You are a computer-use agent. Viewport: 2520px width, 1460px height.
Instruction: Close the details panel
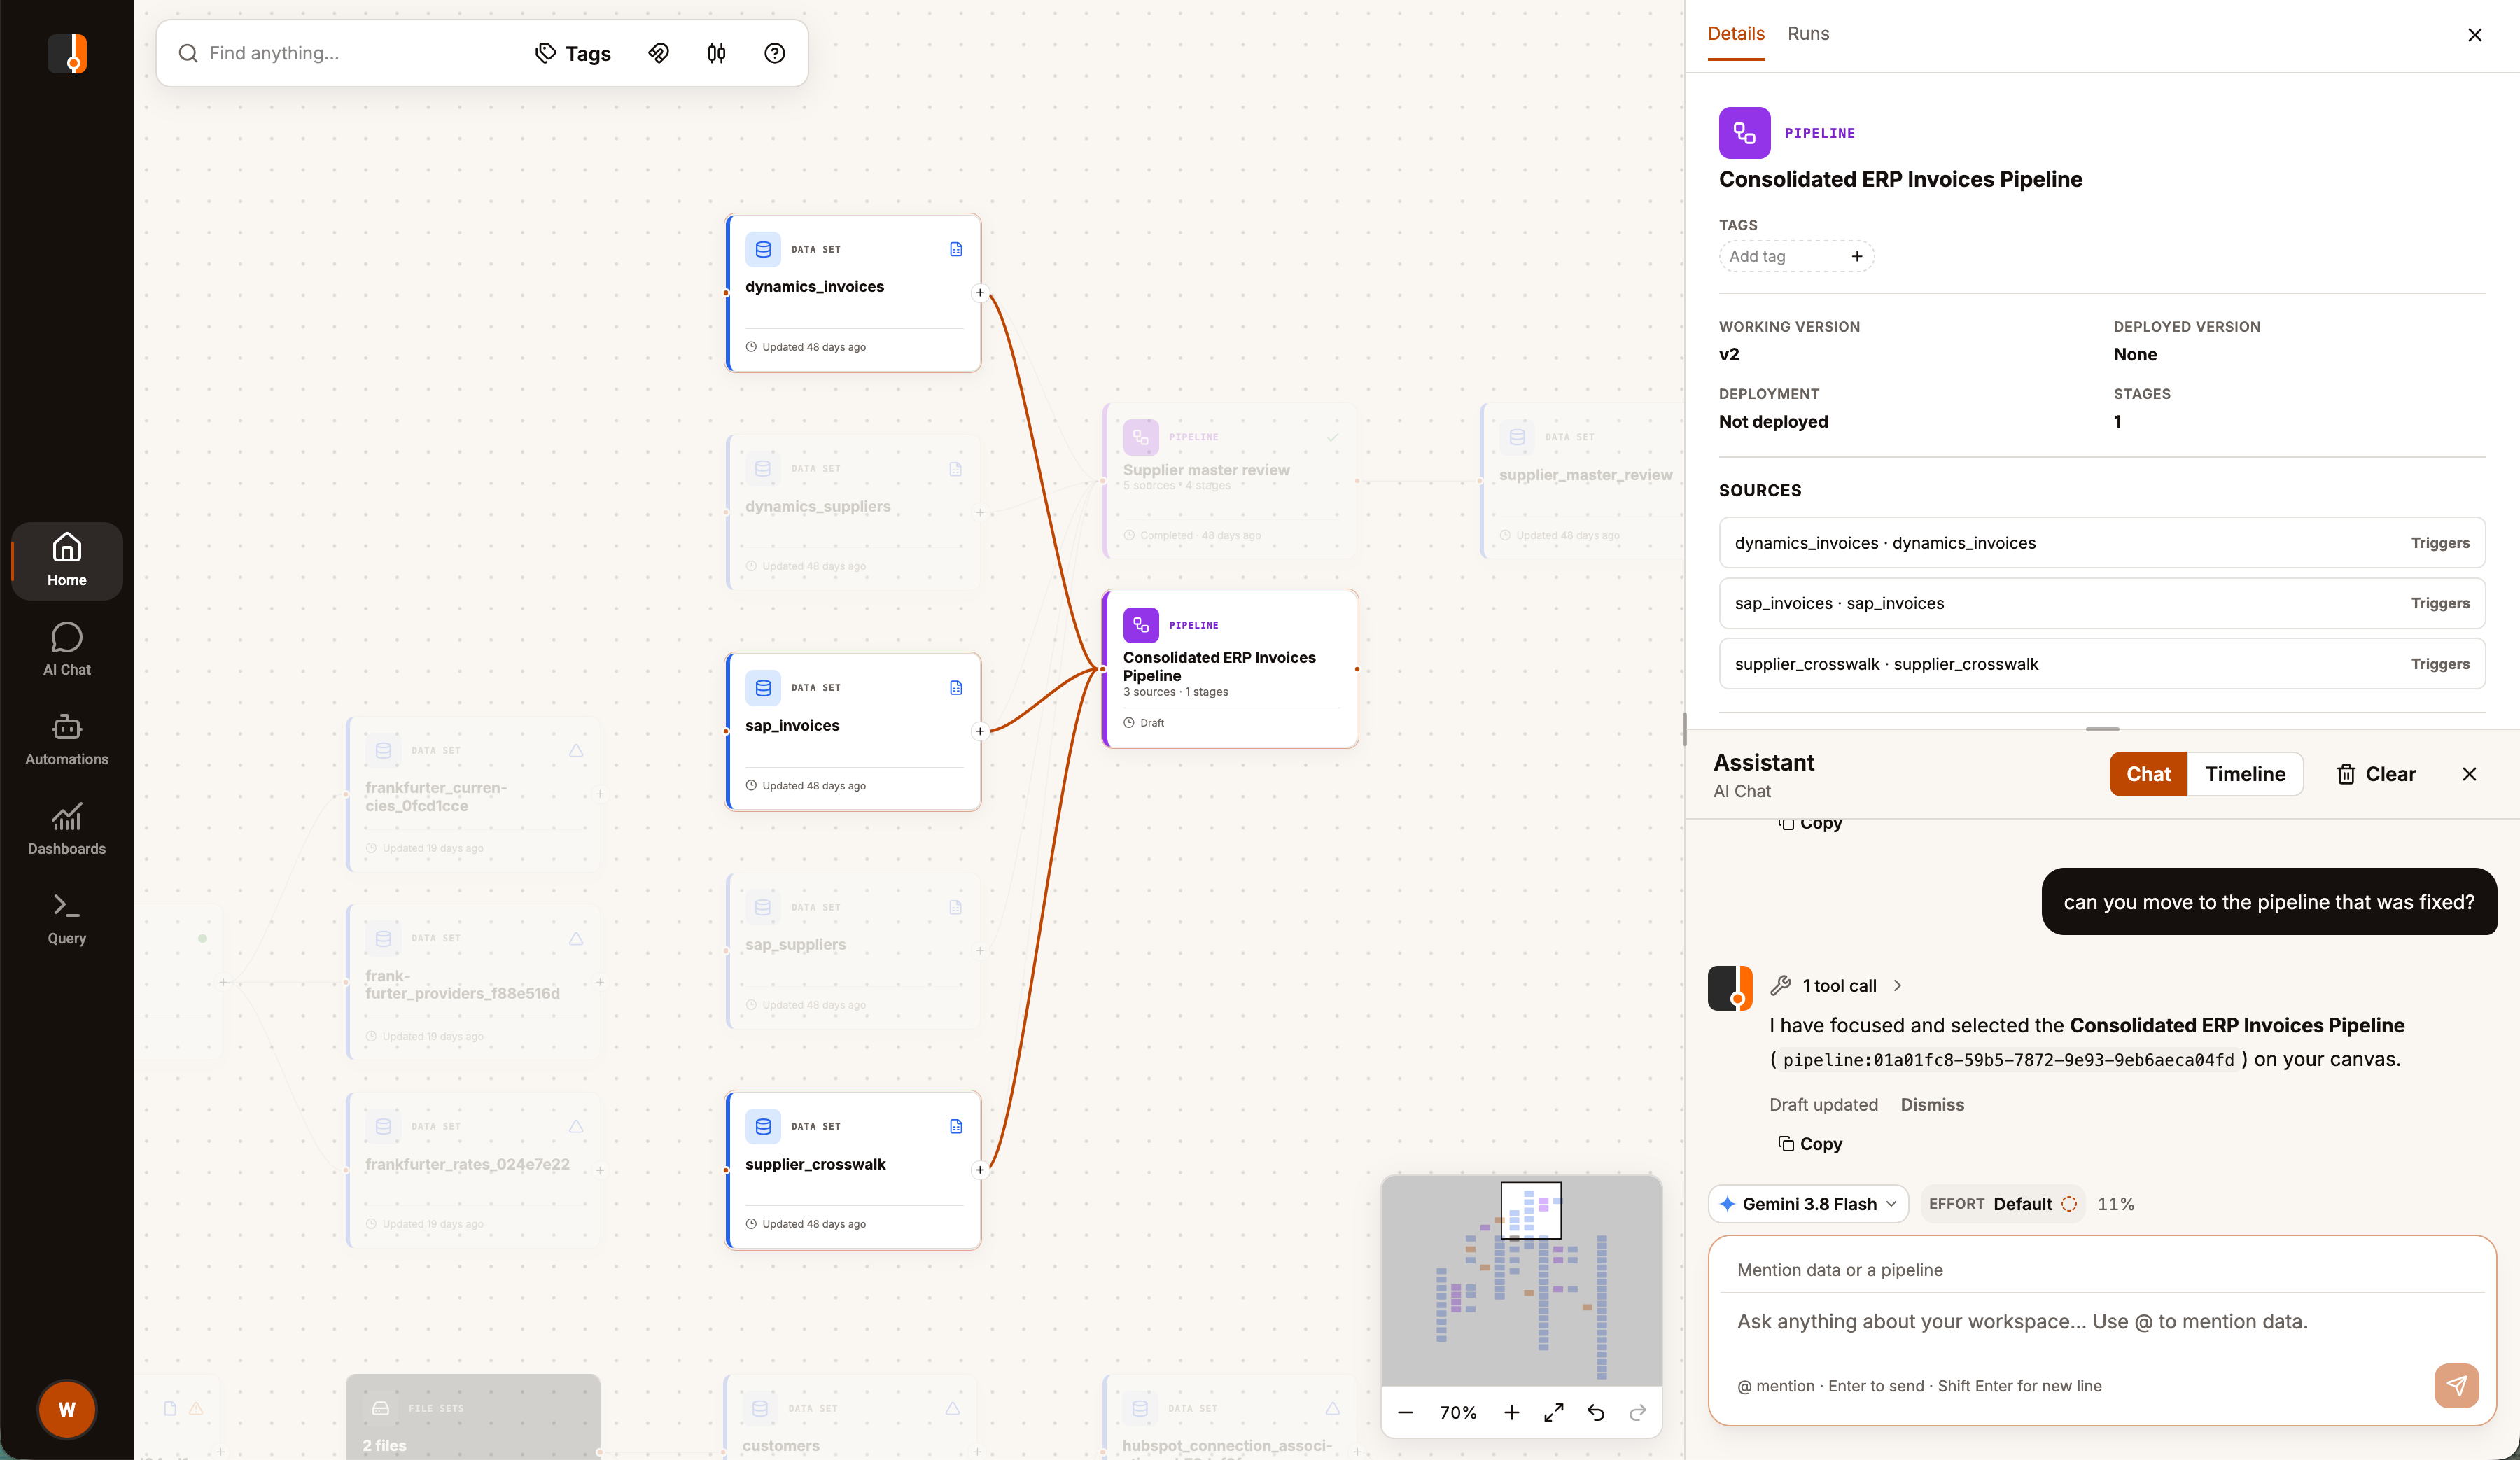2475,35
